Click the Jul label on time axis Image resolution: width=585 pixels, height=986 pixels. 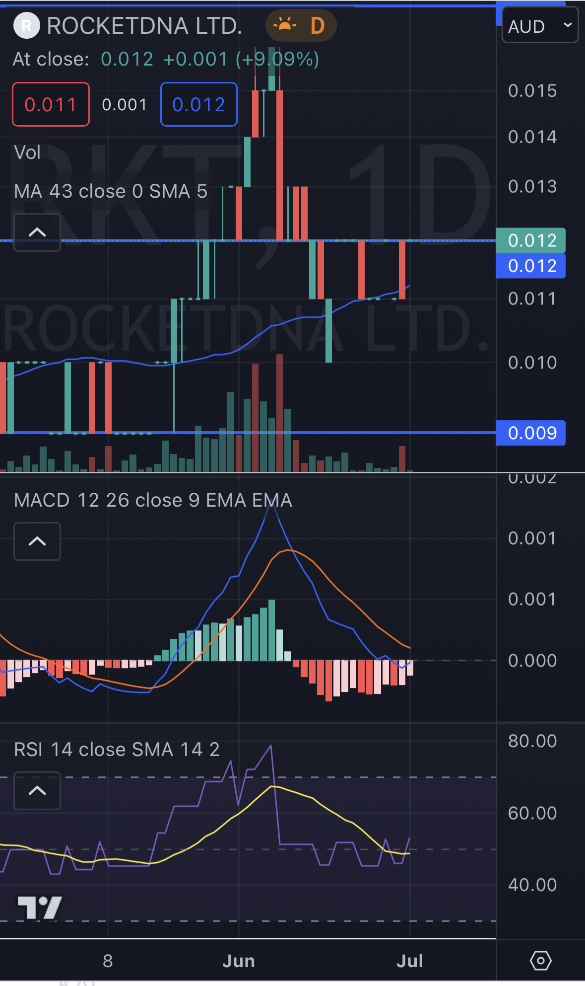[x=410, y=961]
